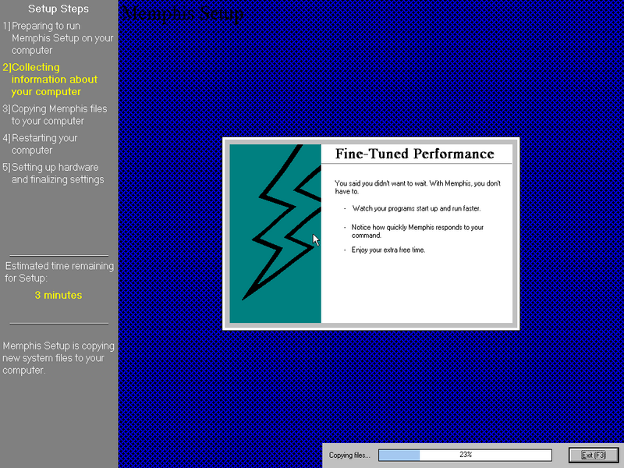Click the 'Setup Steps' sidebar heading

tap(58, 9)
